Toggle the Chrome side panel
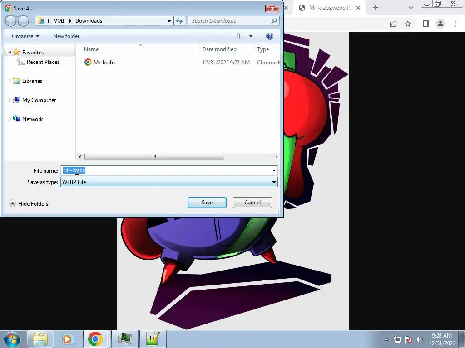This screenshot has width=465, height=348. (x=426, y=24)
